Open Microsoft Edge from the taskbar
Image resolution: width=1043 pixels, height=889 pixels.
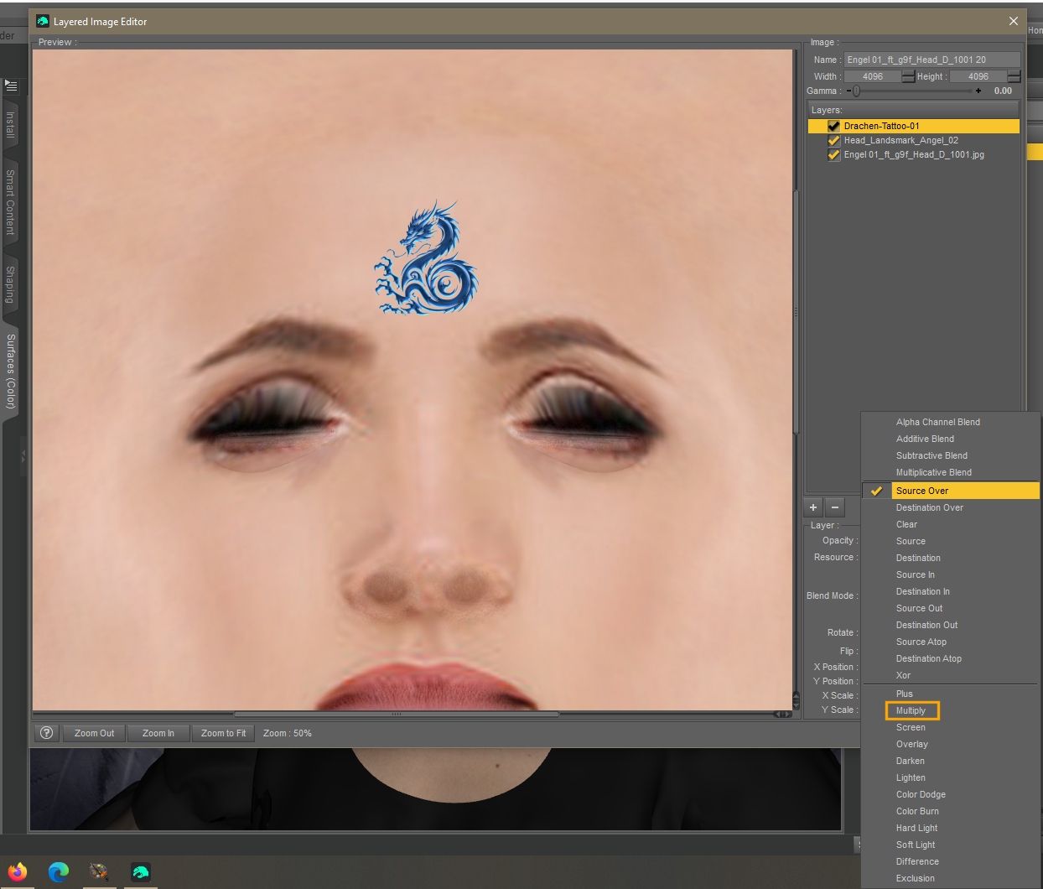point(59,872)
